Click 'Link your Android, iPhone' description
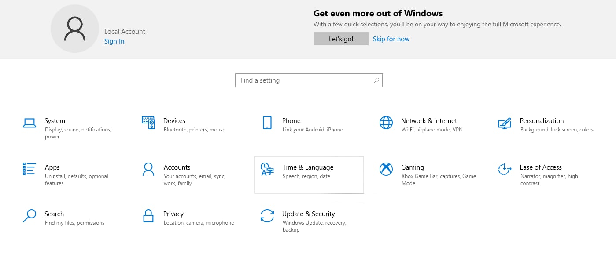 coord(313,130)
